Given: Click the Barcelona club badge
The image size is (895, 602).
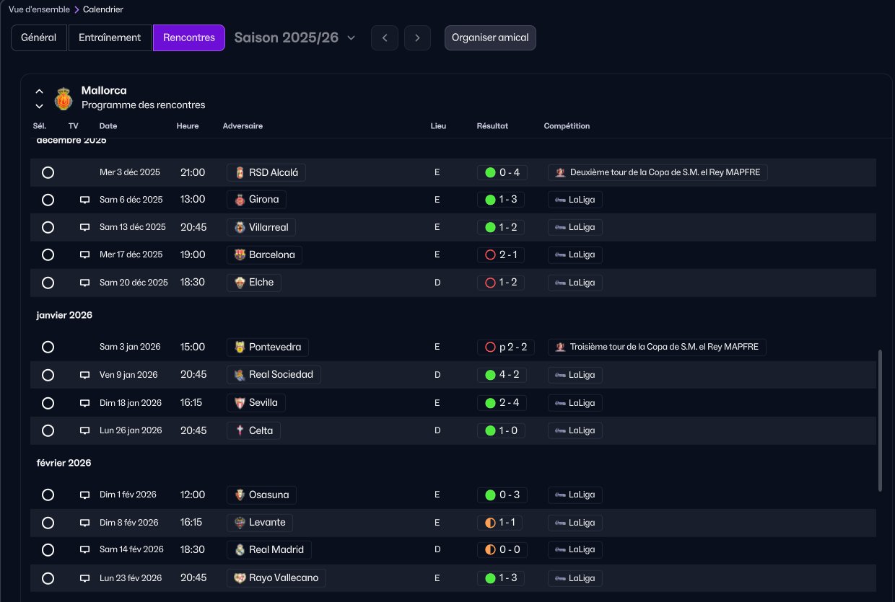Looking at the screenshot, I should 240,254.
